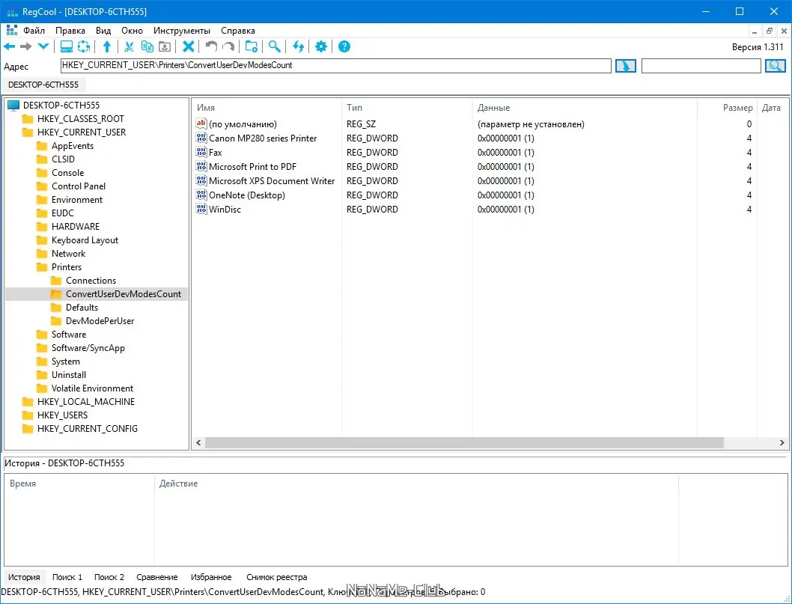Select the Keyboard Layout key
792x604 pixels.
pyautogui.click(x=85, y=240)
